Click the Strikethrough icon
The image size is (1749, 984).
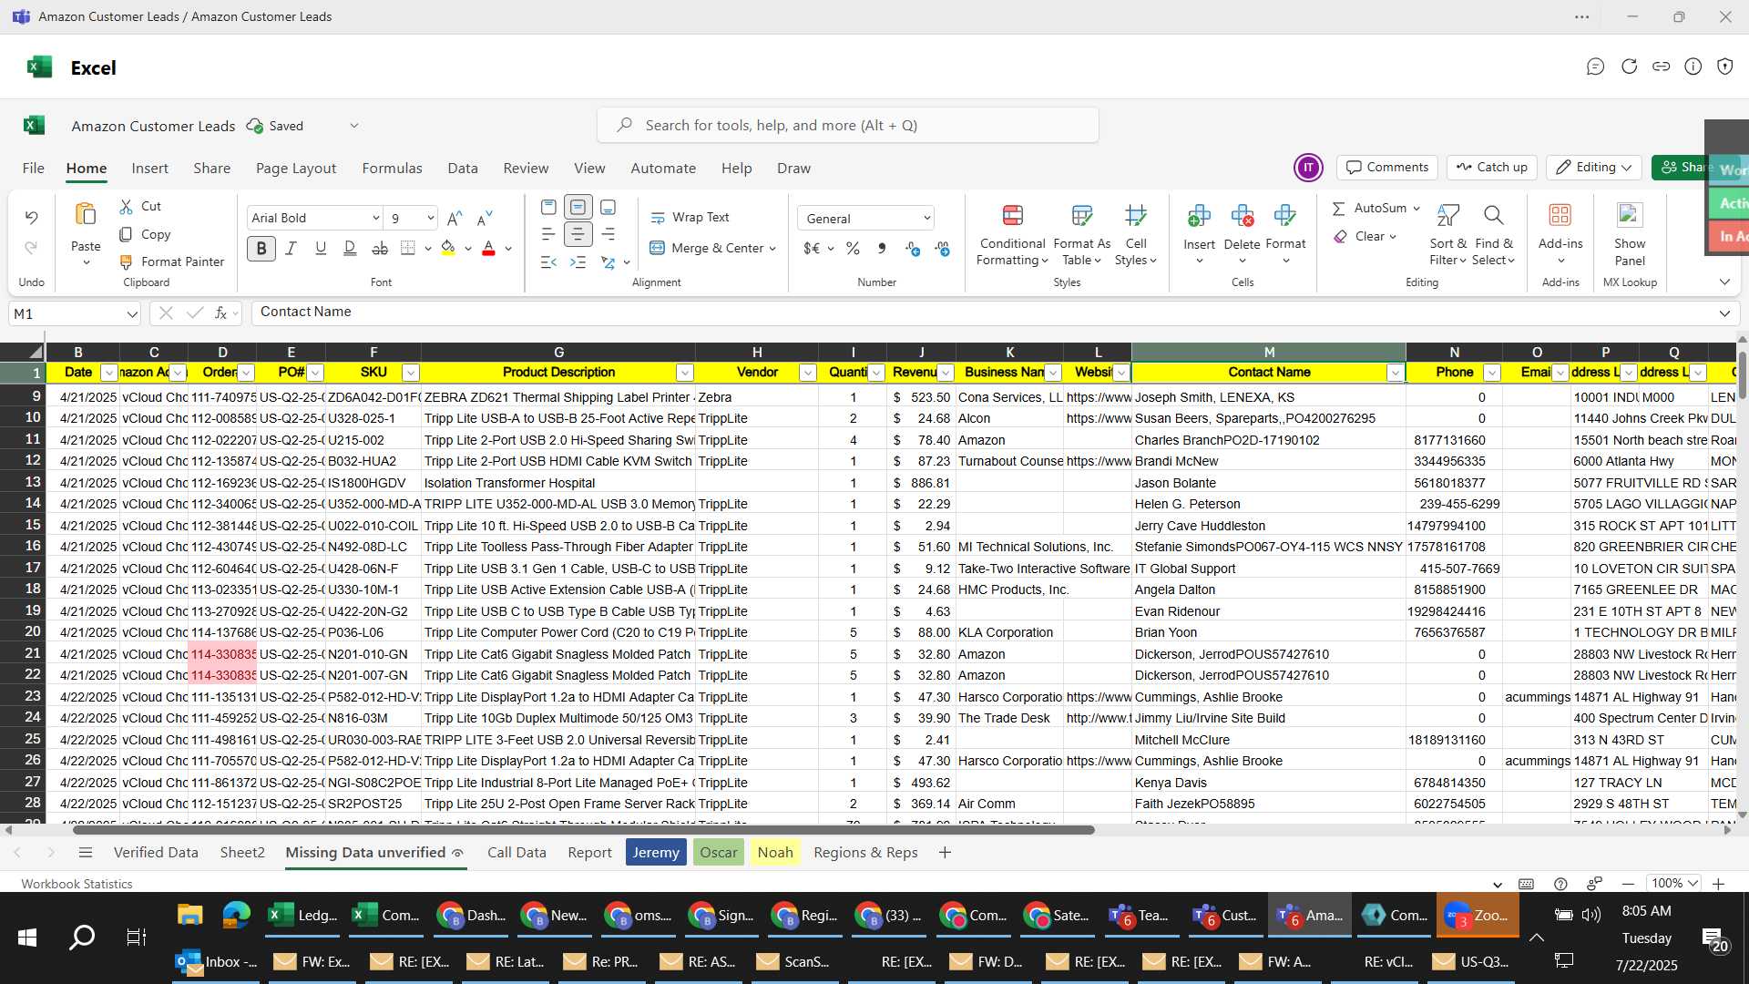[380, 248]
